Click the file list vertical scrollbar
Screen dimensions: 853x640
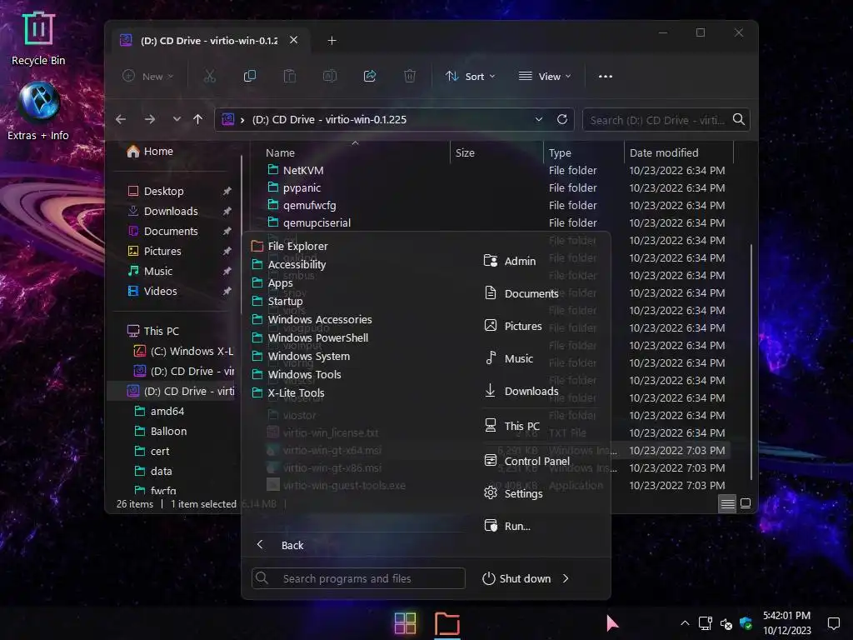[751, 362]
